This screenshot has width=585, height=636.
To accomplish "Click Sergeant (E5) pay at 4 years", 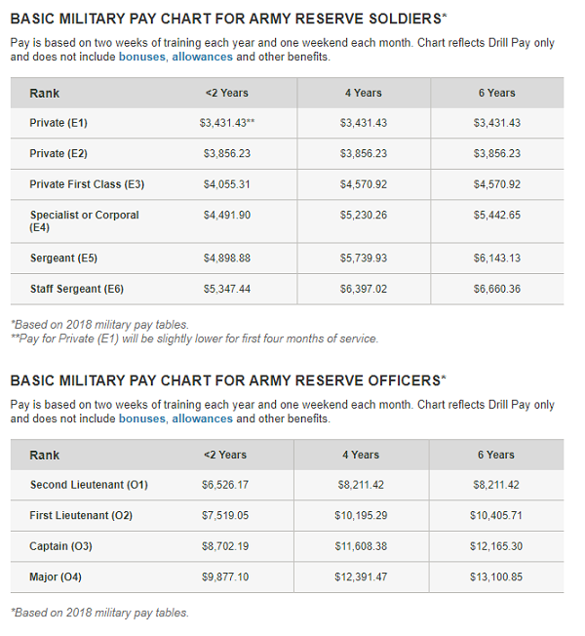I will [x=363, y=258].
